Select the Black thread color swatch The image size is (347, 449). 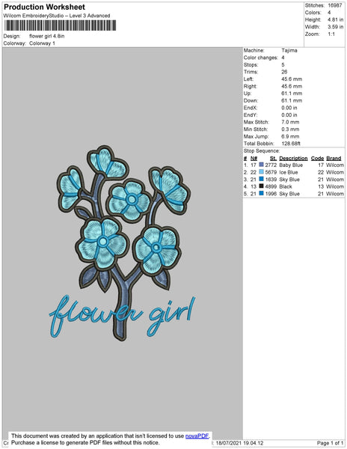(261, 186)
